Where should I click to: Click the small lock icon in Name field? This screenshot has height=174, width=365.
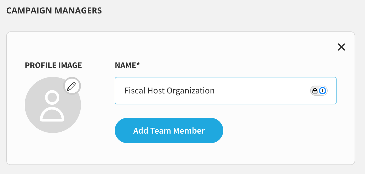pyautogui.click(x=315, y=91)
